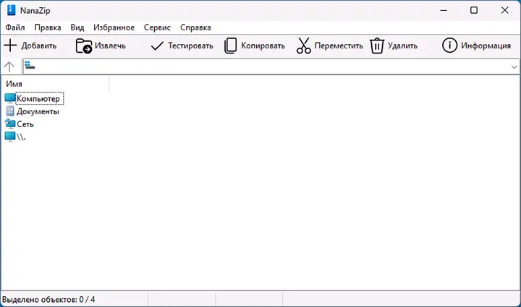Click the Тестировать button label
Image resolution: width=521 pixels, height=307 pixels.
[190, 46]
